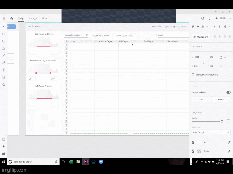
Task: Toggle the Responsive Resize switch
Action: point(228,92)
